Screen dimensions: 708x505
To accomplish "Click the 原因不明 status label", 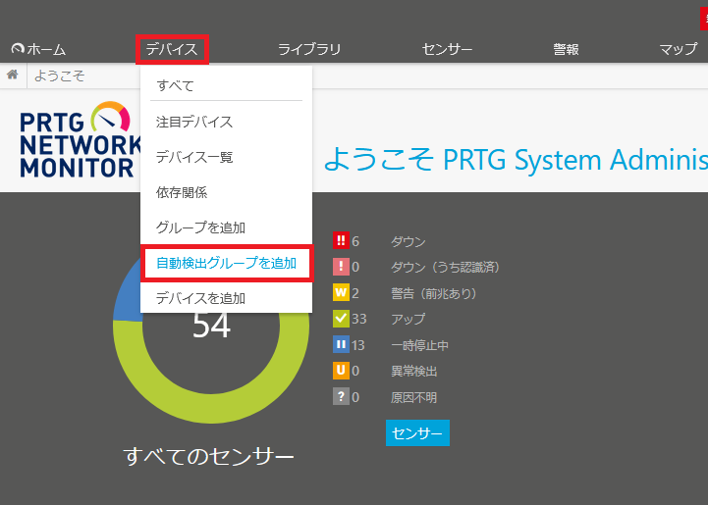I will [414, 397].
